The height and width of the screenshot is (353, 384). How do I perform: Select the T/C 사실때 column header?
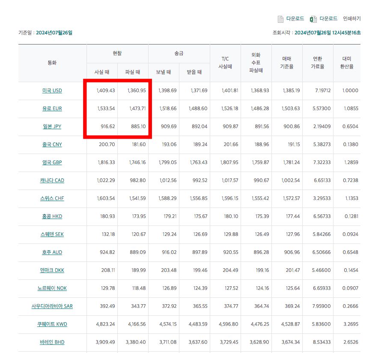[225, 62]
